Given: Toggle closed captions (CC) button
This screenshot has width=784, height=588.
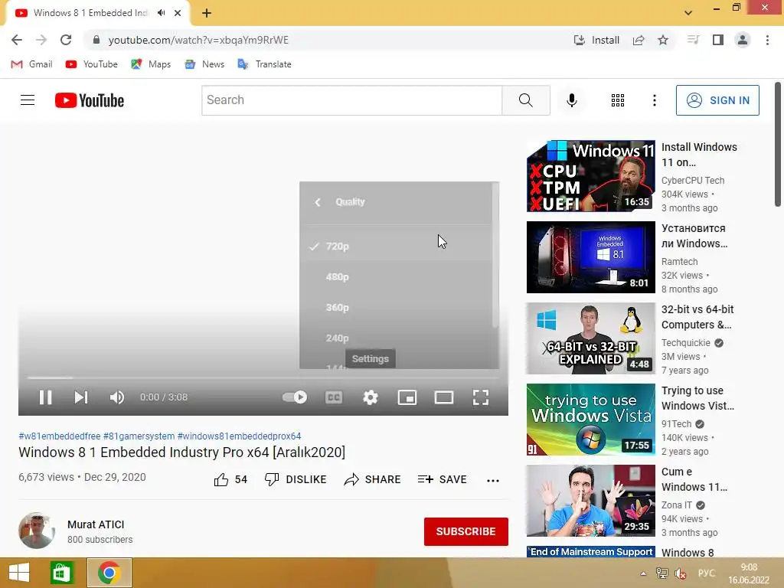Looking at the screenshot, I should [x=334, y=397].
